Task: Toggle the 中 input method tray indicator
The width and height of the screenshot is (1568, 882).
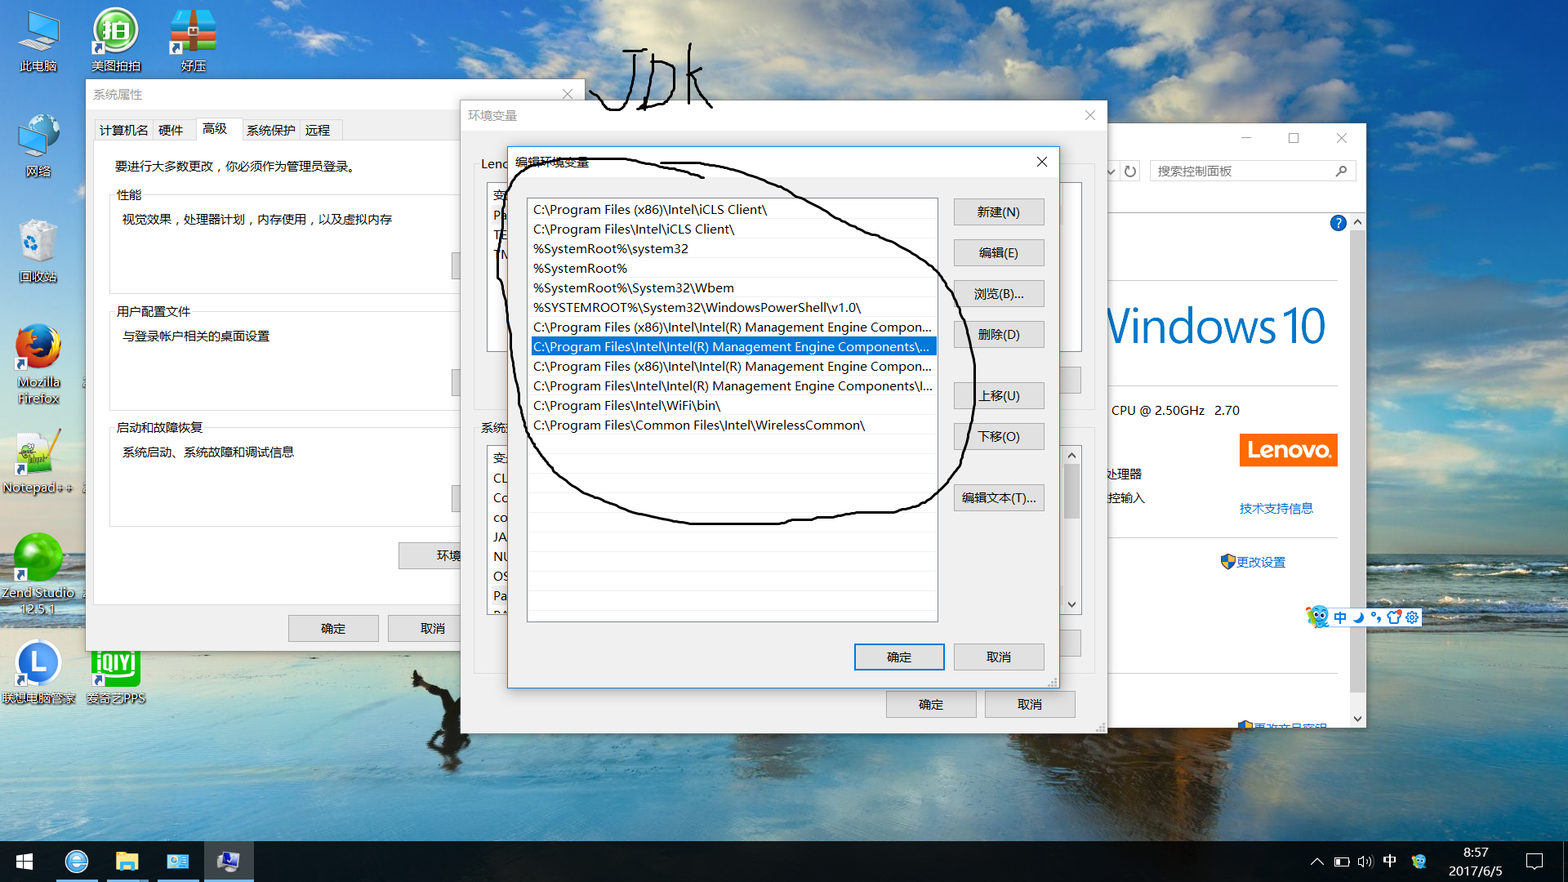Action: [x=1390, y=861]
